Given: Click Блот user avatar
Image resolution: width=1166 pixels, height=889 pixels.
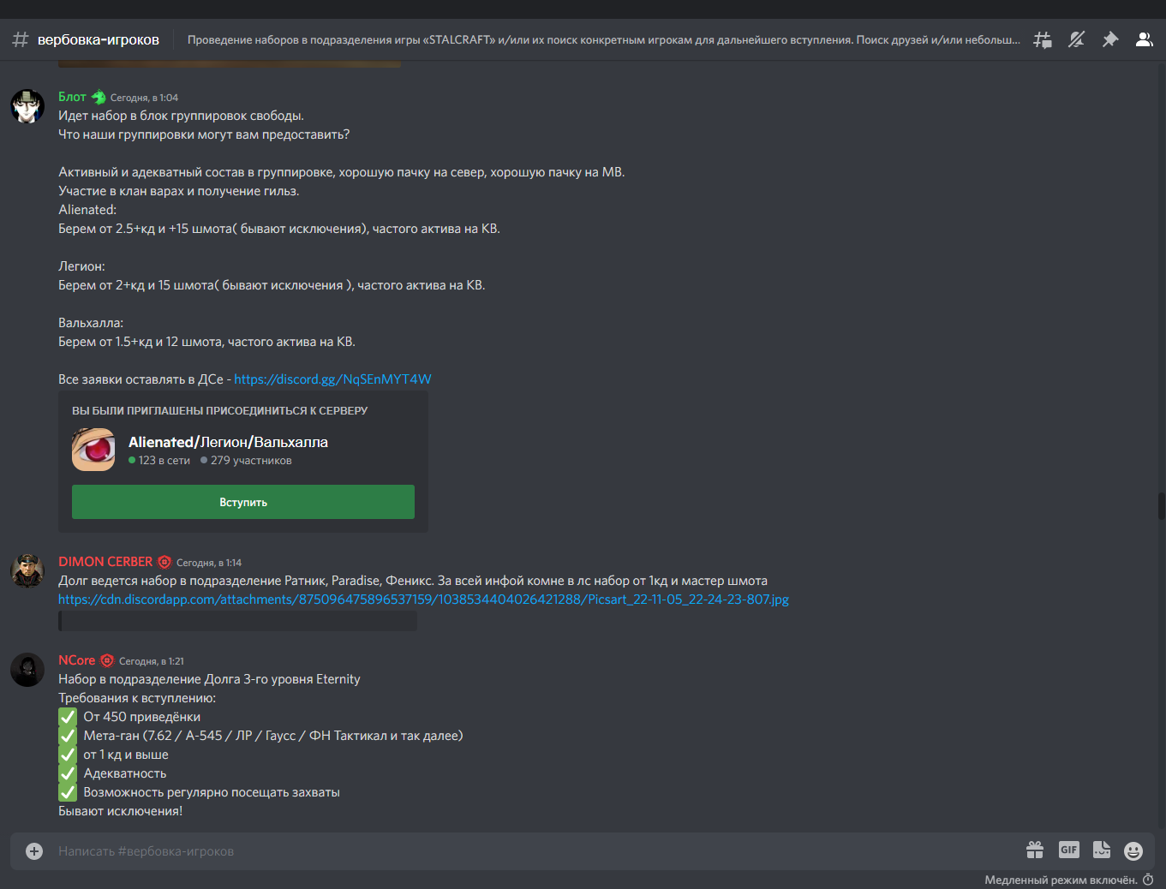Looking at the screenshot, I should coord(27,107).
